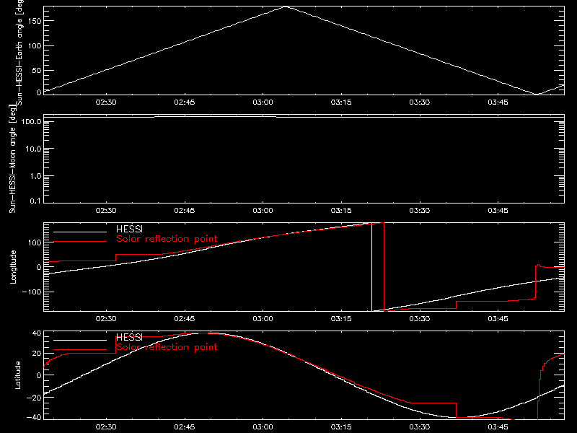Viewport: 577px width, 433px height.
Task: Click 03:45 time label under Latitude plot
Action: tap(498, 427)
